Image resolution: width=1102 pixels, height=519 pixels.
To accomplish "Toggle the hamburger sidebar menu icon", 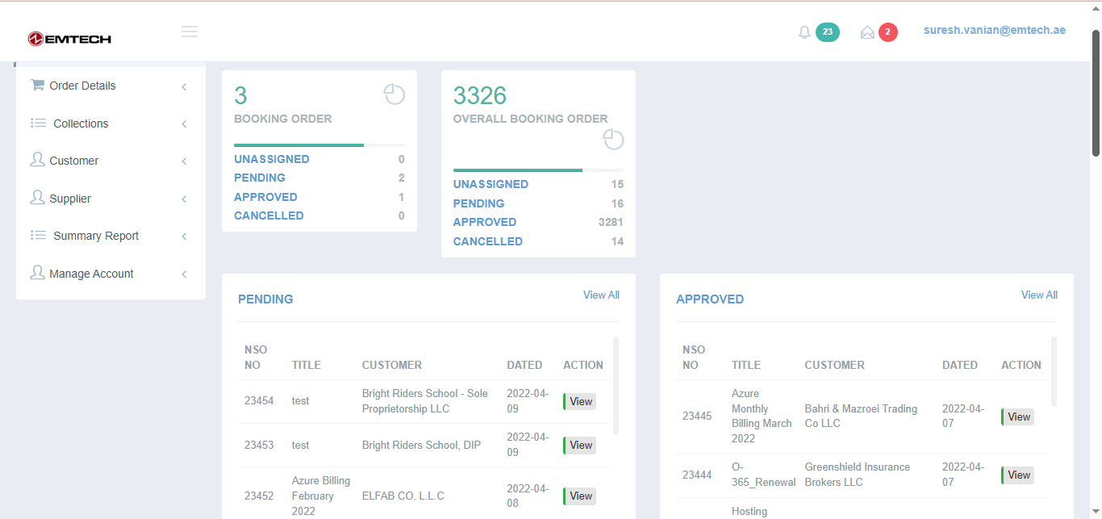I will pos(190,31).
